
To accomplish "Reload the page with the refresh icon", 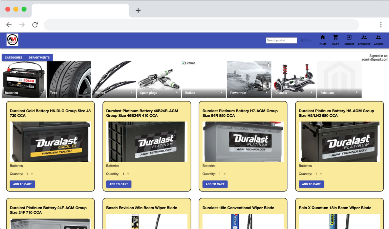I will [35, 25].
